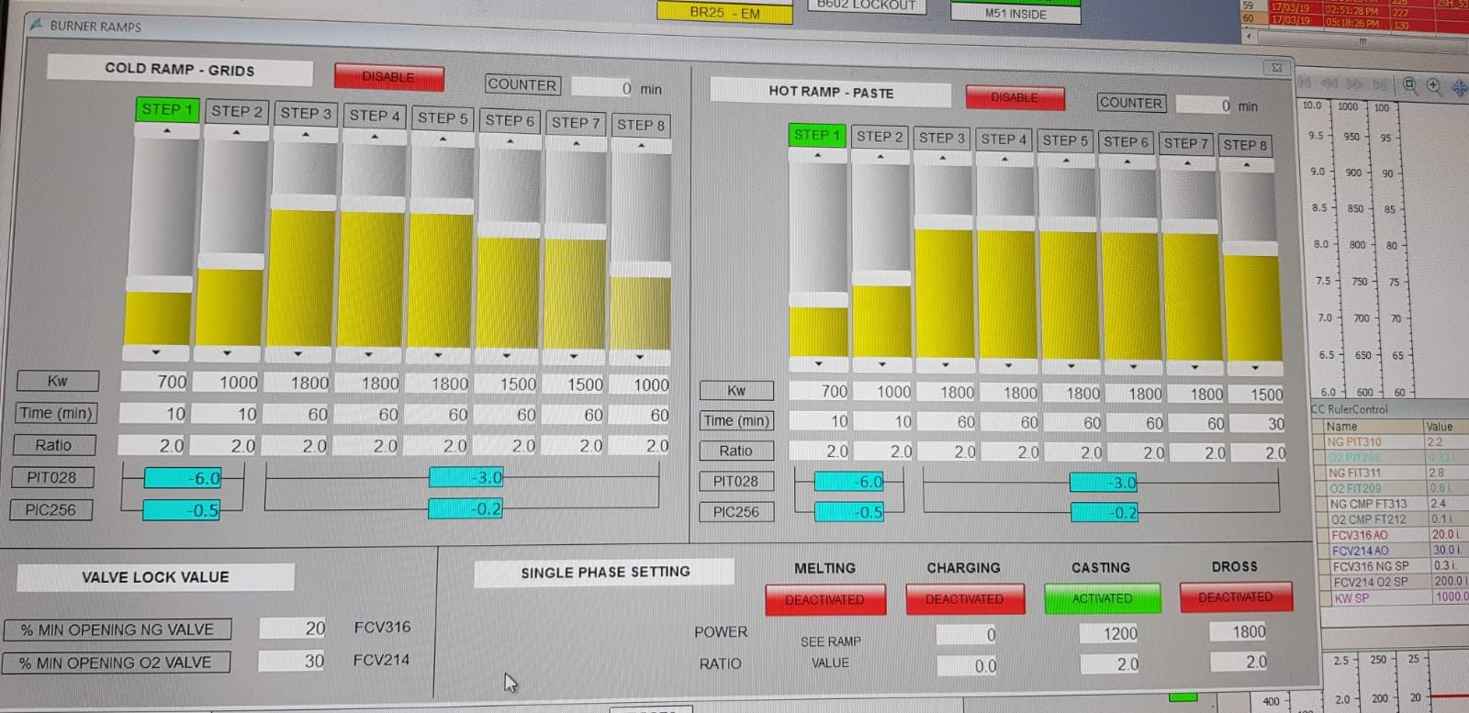Click DROSS power field showing 1800
Screen dimensions: 1469x713
(1239, 631)
